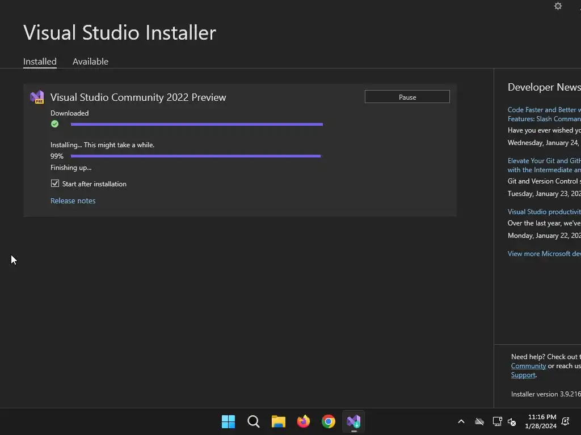581x435 pixels.
Task: Open the Release notes link
Action: pos(73,201)
